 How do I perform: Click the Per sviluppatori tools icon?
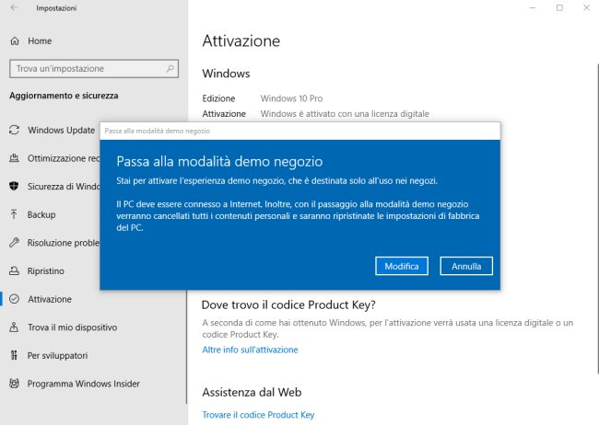tap(14, 356)
